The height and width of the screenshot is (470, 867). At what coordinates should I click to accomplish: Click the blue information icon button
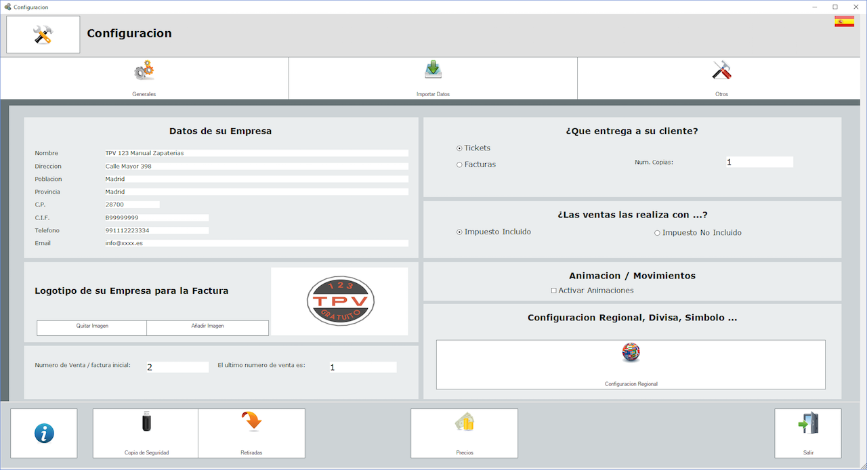(x=44, y=433)
